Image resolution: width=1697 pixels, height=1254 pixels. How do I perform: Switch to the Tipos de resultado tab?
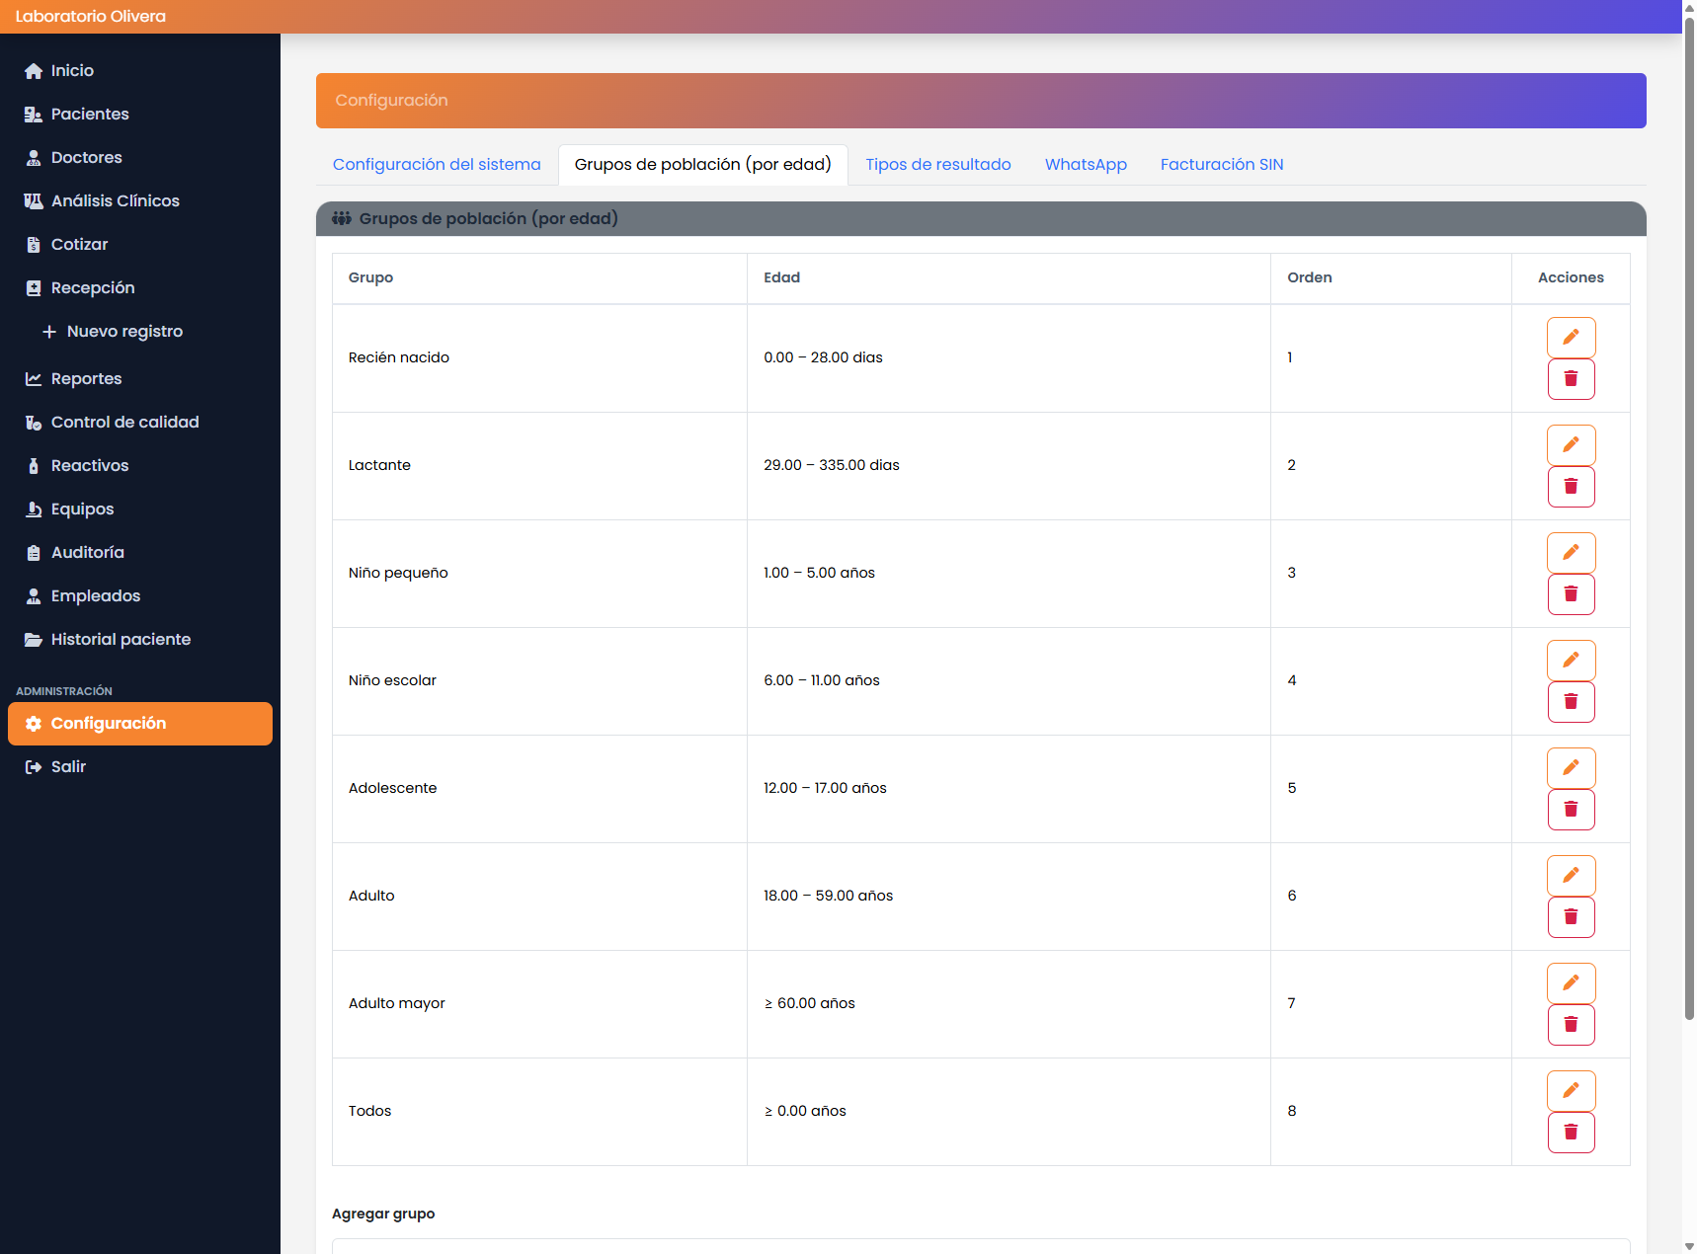(937, 164)
